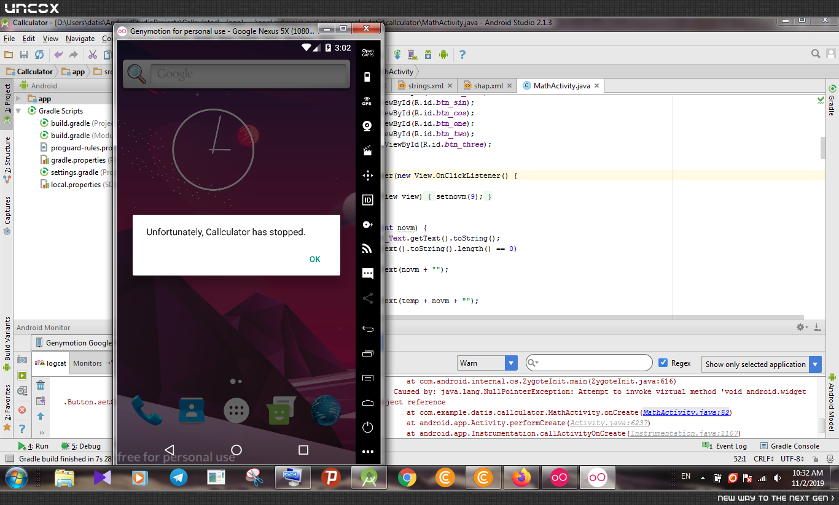The width and height of the screenshot is (839, 505).
Task: Open Android project view selector
Action: [x=44, y=86]
